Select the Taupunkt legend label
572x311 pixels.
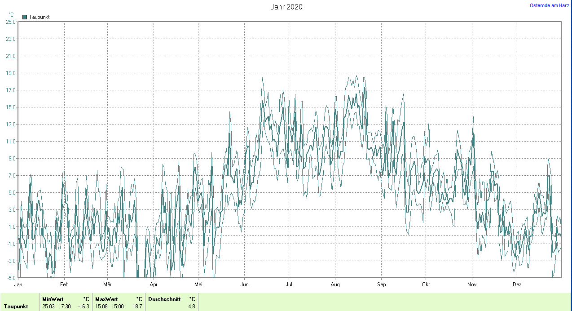click(x=39, y=17)
